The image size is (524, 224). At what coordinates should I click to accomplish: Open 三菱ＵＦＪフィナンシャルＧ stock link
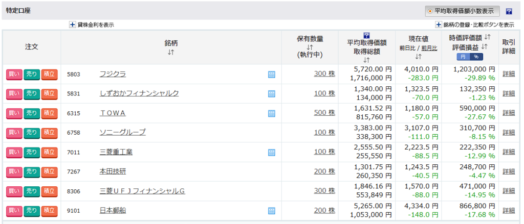tap(142, 191)
